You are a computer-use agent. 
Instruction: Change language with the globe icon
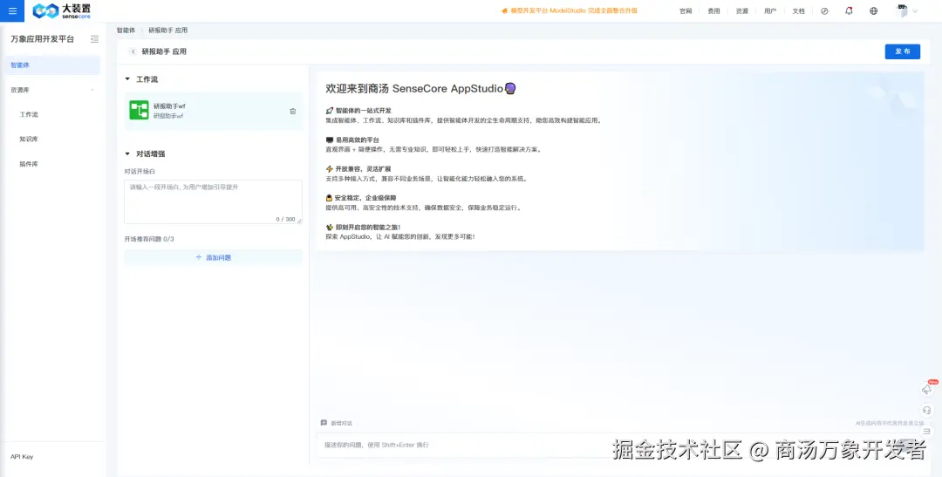(x=873, y=10)
